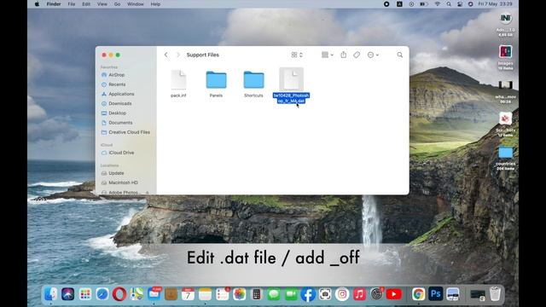The image size is (546, 307).
Task: Click the Edit Tags icon
Action: pyautogui.click(x=357, y=55)
